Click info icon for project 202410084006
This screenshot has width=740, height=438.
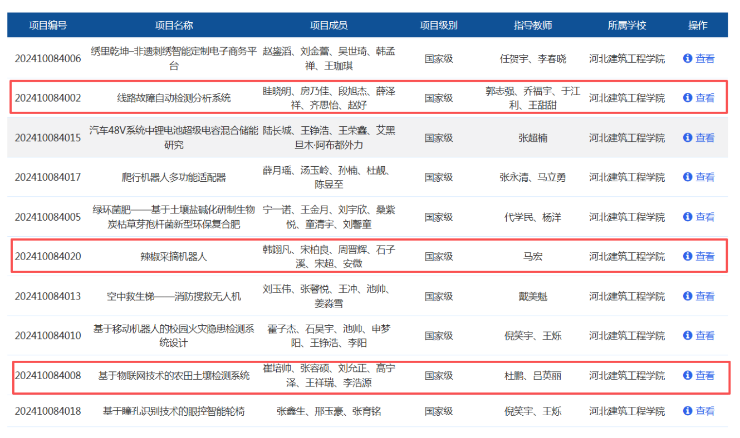[688, 58]
